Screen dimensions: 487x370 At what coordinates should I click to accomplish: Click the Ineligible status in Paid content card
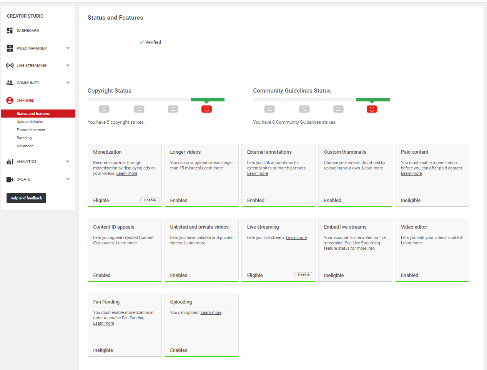pos(411,201)
